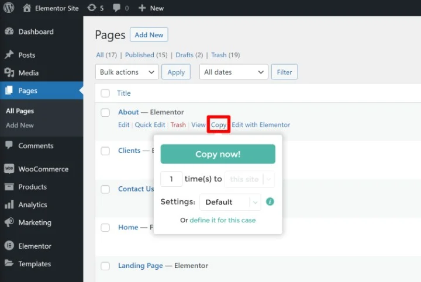Click the copy count field showing 1

[171, 179]
